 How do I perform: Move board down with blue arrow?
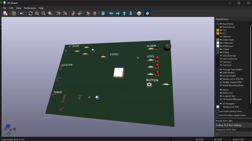point(131,13)
